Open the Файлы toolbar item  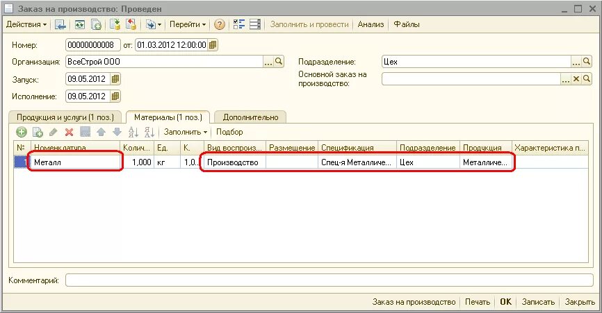pyautogui.click(x=407, y=24)
